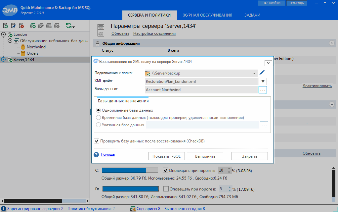Click the Add server toolbar icon
The height and width of the screenshot is (212, 338).
click(6, 26)
